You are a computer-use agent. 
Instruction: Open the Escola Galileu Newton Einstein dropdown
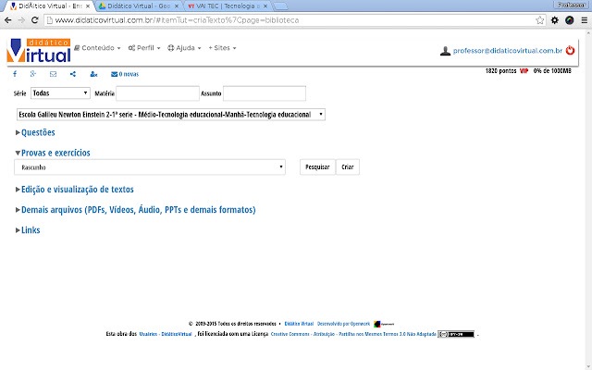click(171, 115)
